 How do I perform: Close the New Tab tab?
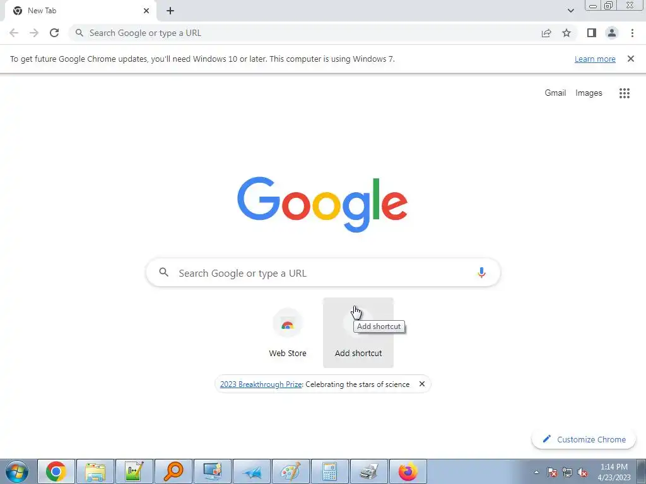pyautogui.click(x=146, y=11)
